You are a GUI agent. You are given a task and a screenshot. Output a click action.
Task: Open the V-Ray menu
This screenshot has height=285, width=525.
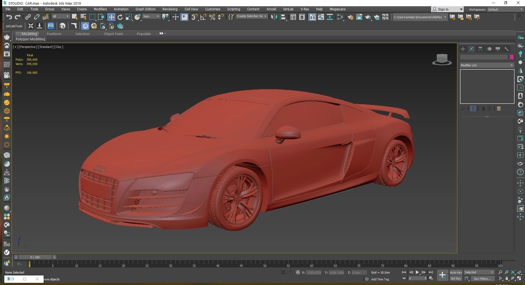[x=305, y=9]
